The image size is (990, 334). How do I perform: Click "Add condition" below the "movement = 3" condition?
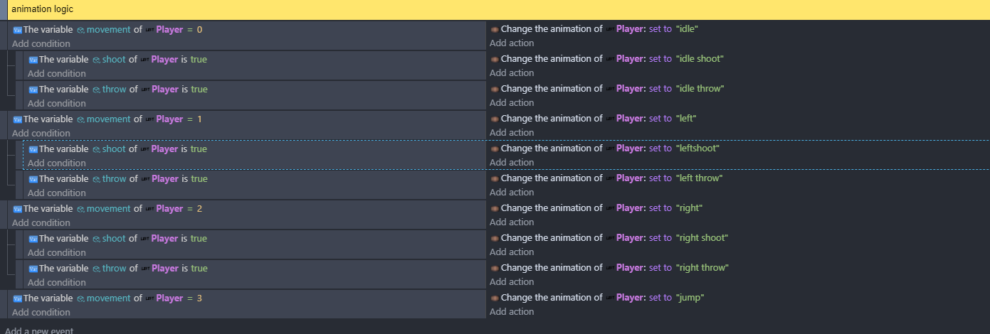pyautogui.click(x=41, y=313)
